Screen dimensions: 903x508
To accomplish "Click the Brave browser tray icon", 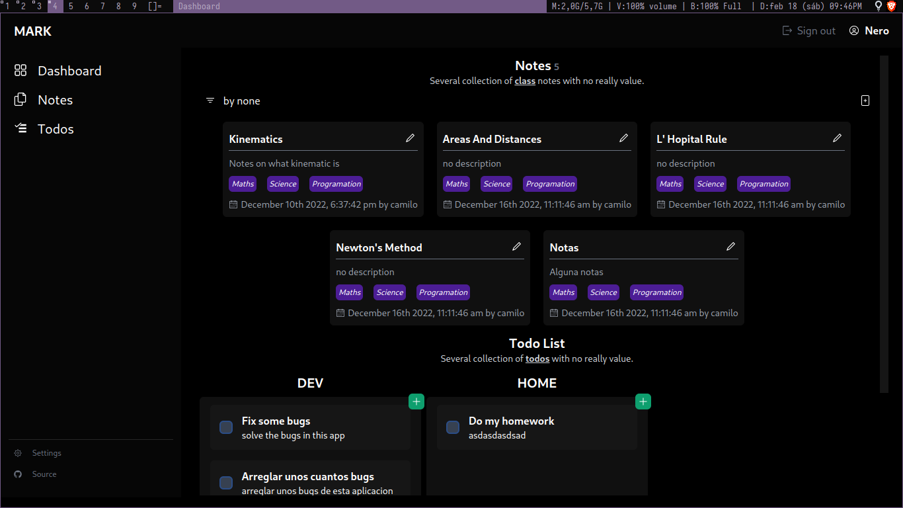I will [892, 6].
